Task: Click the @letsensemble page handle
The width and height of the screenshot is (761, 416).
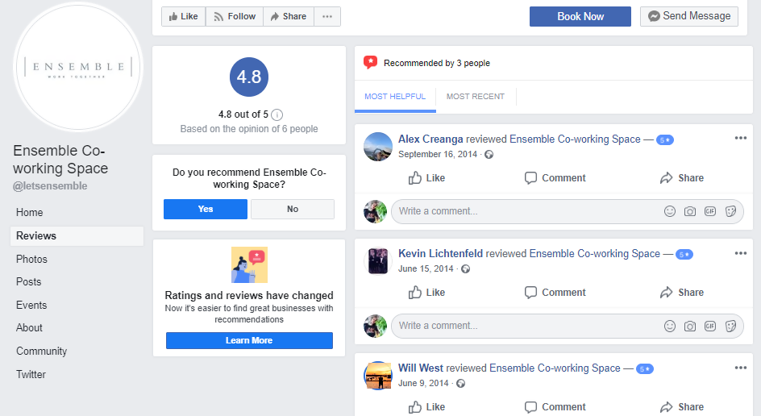Action: [50, 186]
